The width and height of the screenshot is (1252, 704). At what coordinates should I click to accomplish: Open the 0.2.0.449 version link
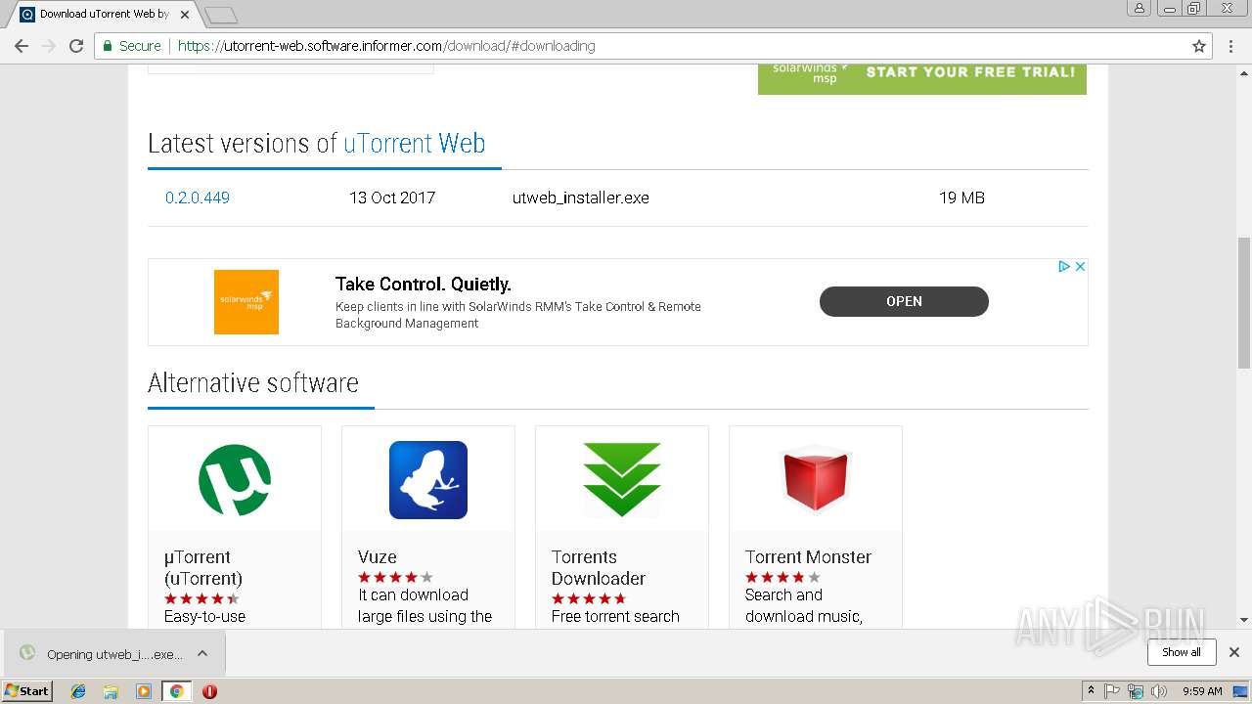click(x=198, y=198)
